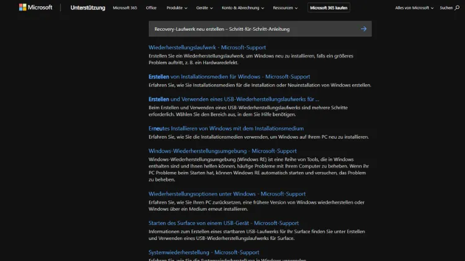
Task: Open Starten des Surface von USB-Gerät link
Action: click(223, 223)
